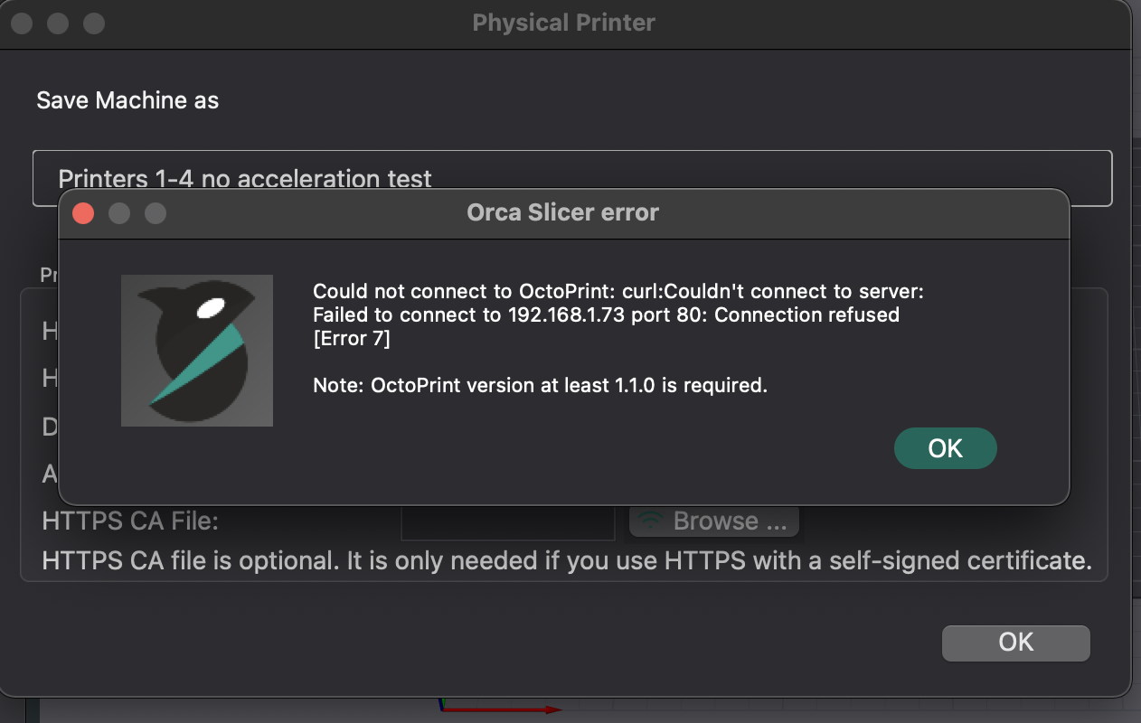Click the error dialog's gray zoom button
This screenshot has width=1141, height=723.
pos(156,213)
